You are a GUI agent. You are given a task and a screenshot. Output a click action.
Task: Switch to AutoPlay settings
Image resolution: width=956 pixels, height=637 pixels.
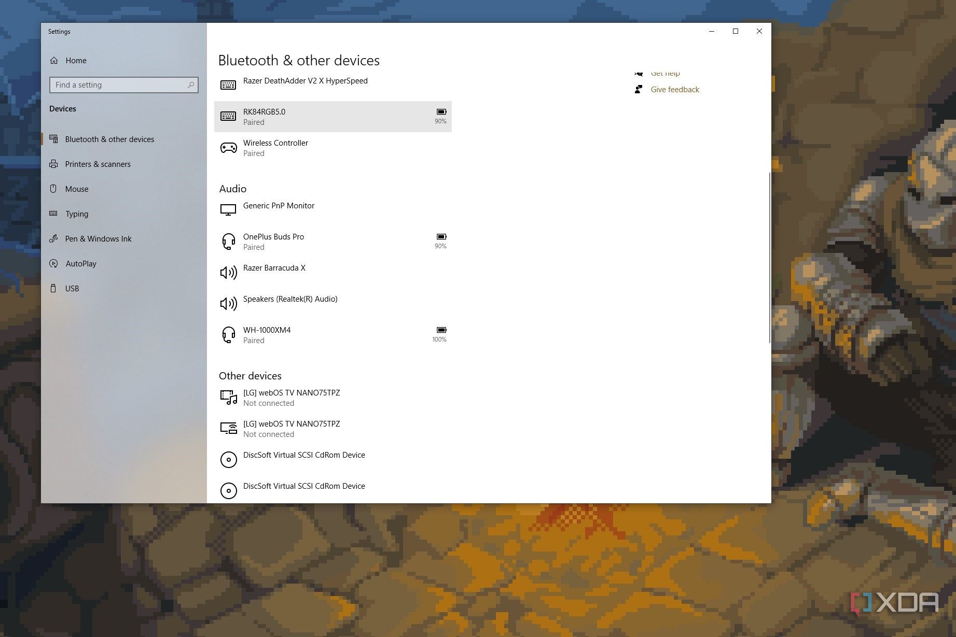coord(124,264)
